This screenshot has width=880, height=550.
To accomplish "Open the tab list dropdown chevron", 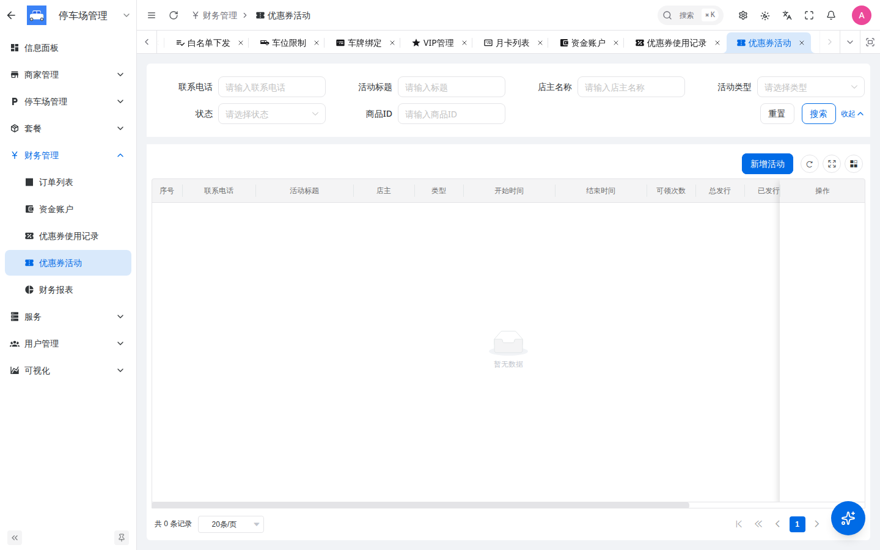I will [x=849, y=42].
